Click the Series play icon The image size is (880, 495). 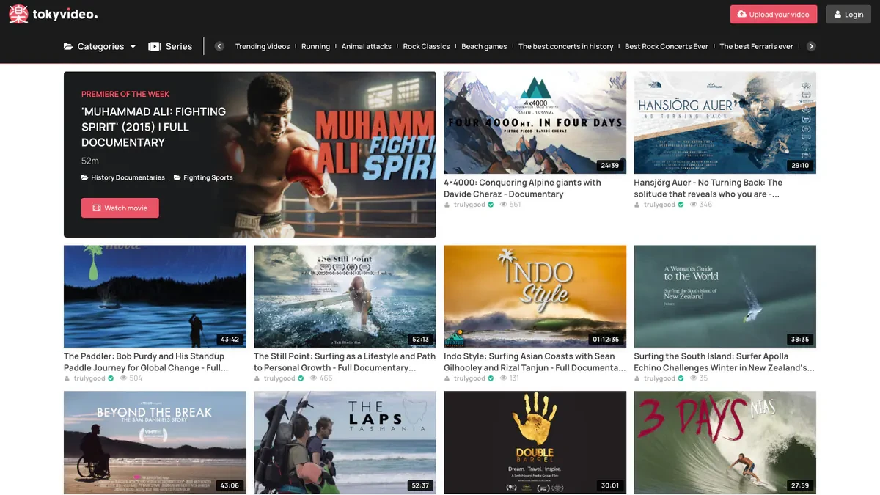[155, 46]
